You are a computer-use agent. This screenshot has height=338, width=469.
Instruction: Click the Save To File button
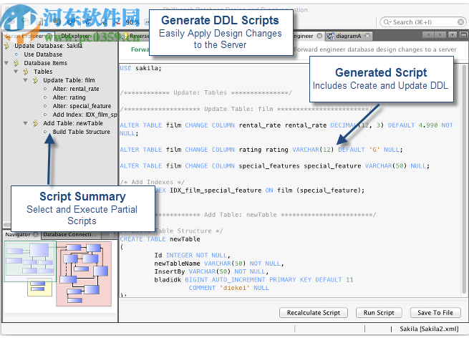tap(435, 312)
